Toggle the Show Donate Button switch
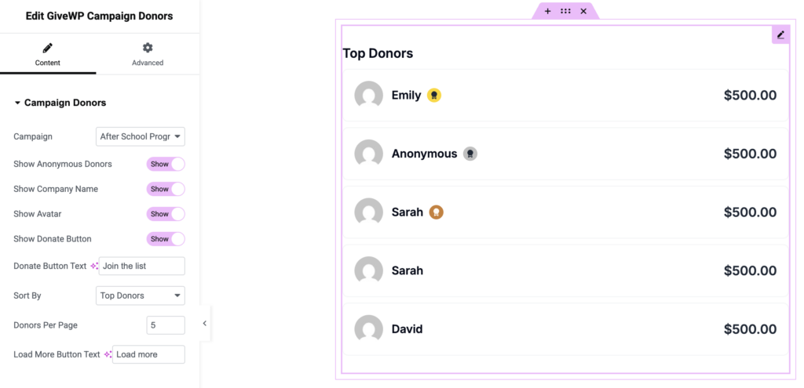The image size is (804, 388). 166,239
